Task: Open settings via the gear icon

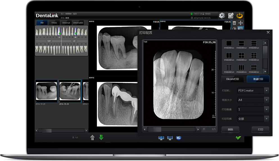Action: (x=222, y=16)
